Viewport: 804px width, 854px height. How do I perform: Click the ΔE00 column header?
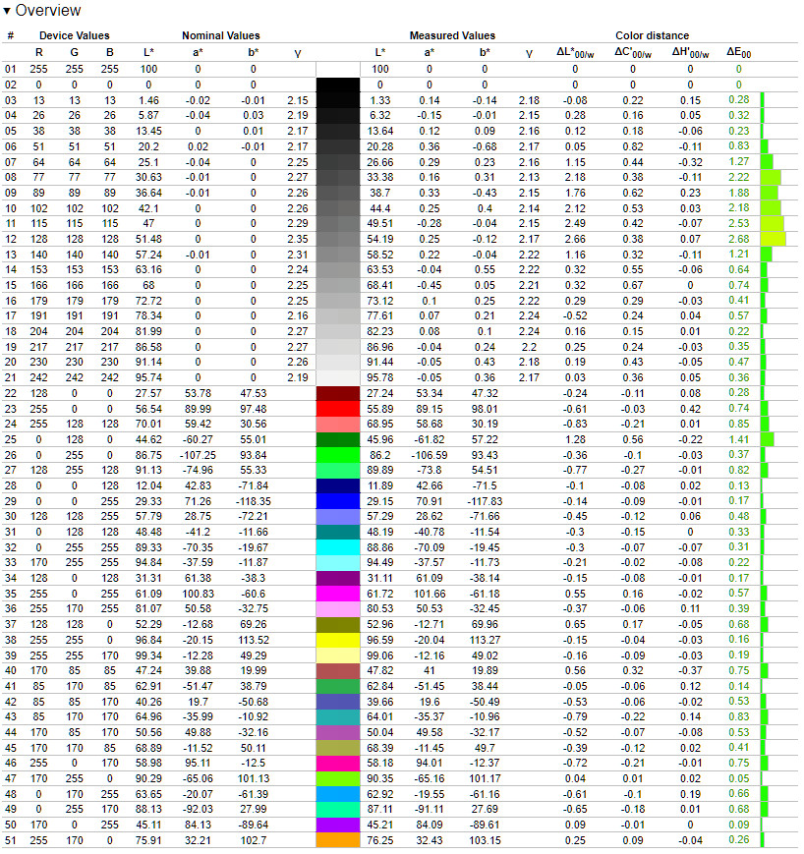coord(738,53)
